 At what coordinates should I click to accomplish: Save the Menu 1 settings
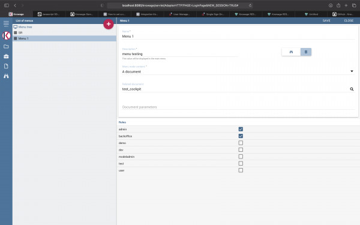click(326, 20)
